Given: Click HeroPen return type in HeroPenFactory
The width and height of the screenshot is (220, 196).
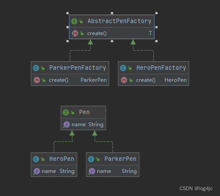Looking at the screenshot, I should click(x=176, y=80).
